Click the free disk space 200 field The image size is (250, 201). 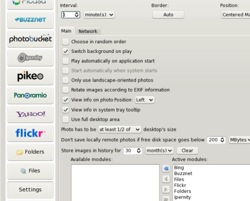pyautogui.click(x=213, y=140)
